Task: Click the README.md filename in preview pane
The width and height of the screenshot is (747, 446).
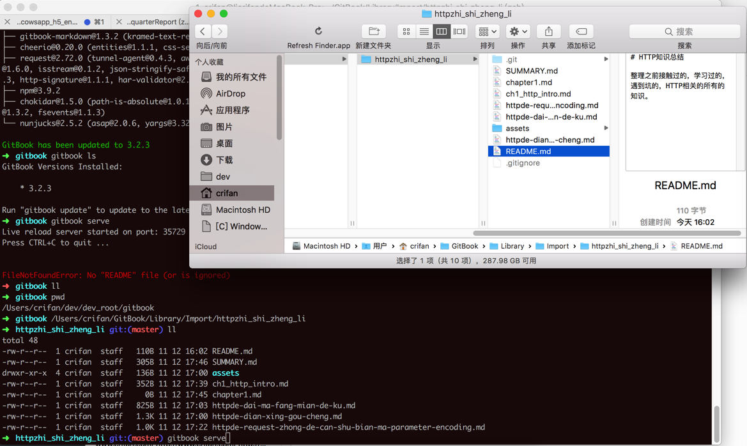Action: pyautogui.click(x=685, y=185)
